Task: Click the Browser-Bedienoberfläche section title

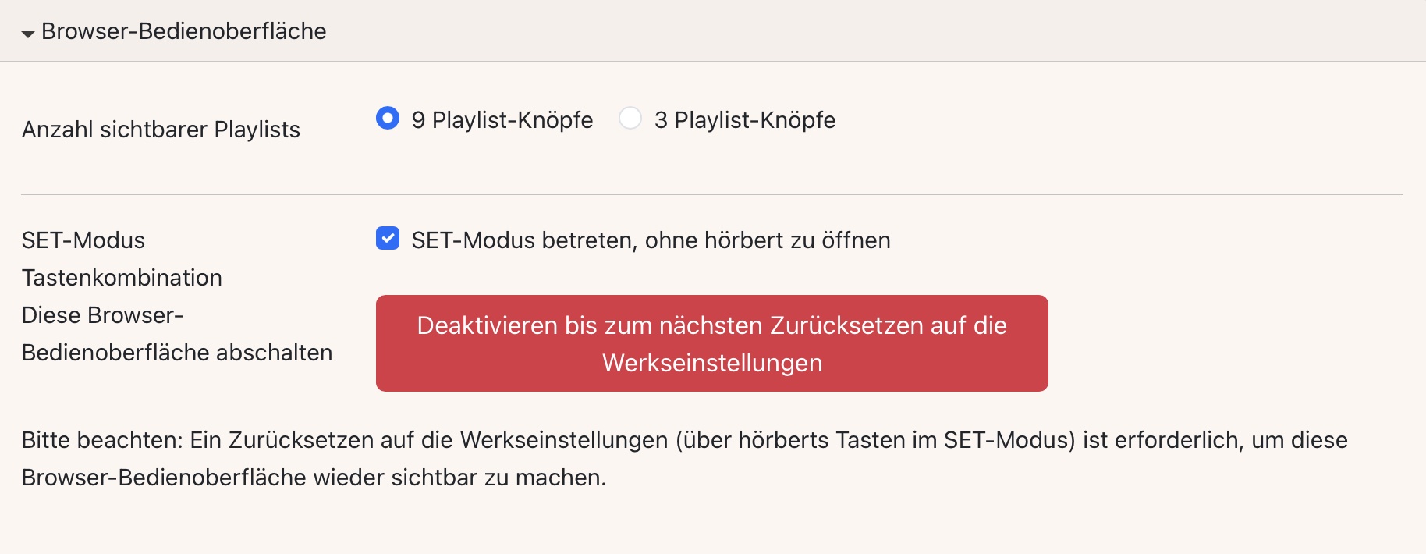Action: 183,31
